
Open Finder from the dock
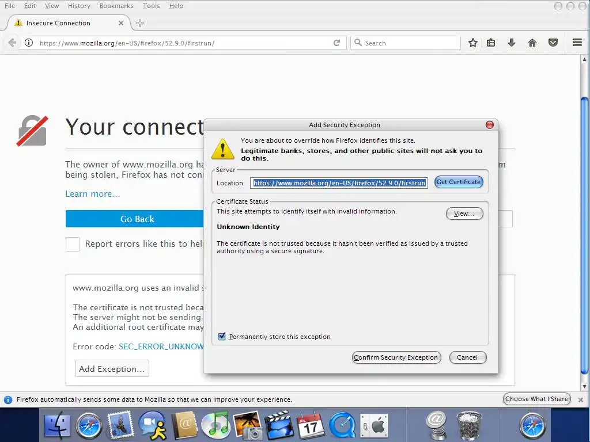pos(57,426)
